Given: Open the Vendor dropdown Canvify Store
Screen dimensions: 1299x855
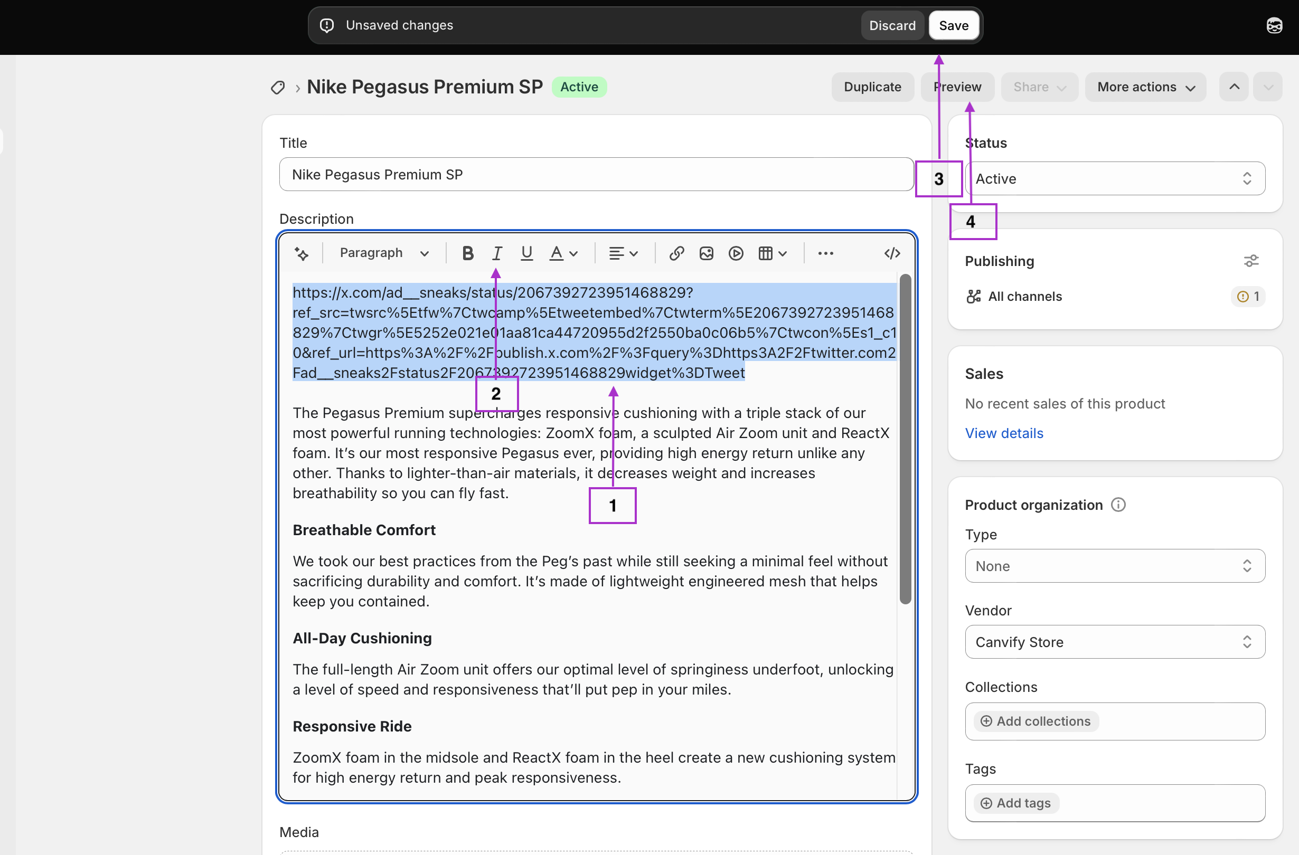Looking at the screenshot, I should tap(1115, 642).
